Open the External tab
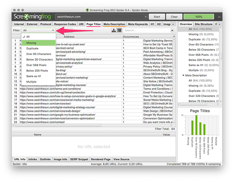 (32, 24)
